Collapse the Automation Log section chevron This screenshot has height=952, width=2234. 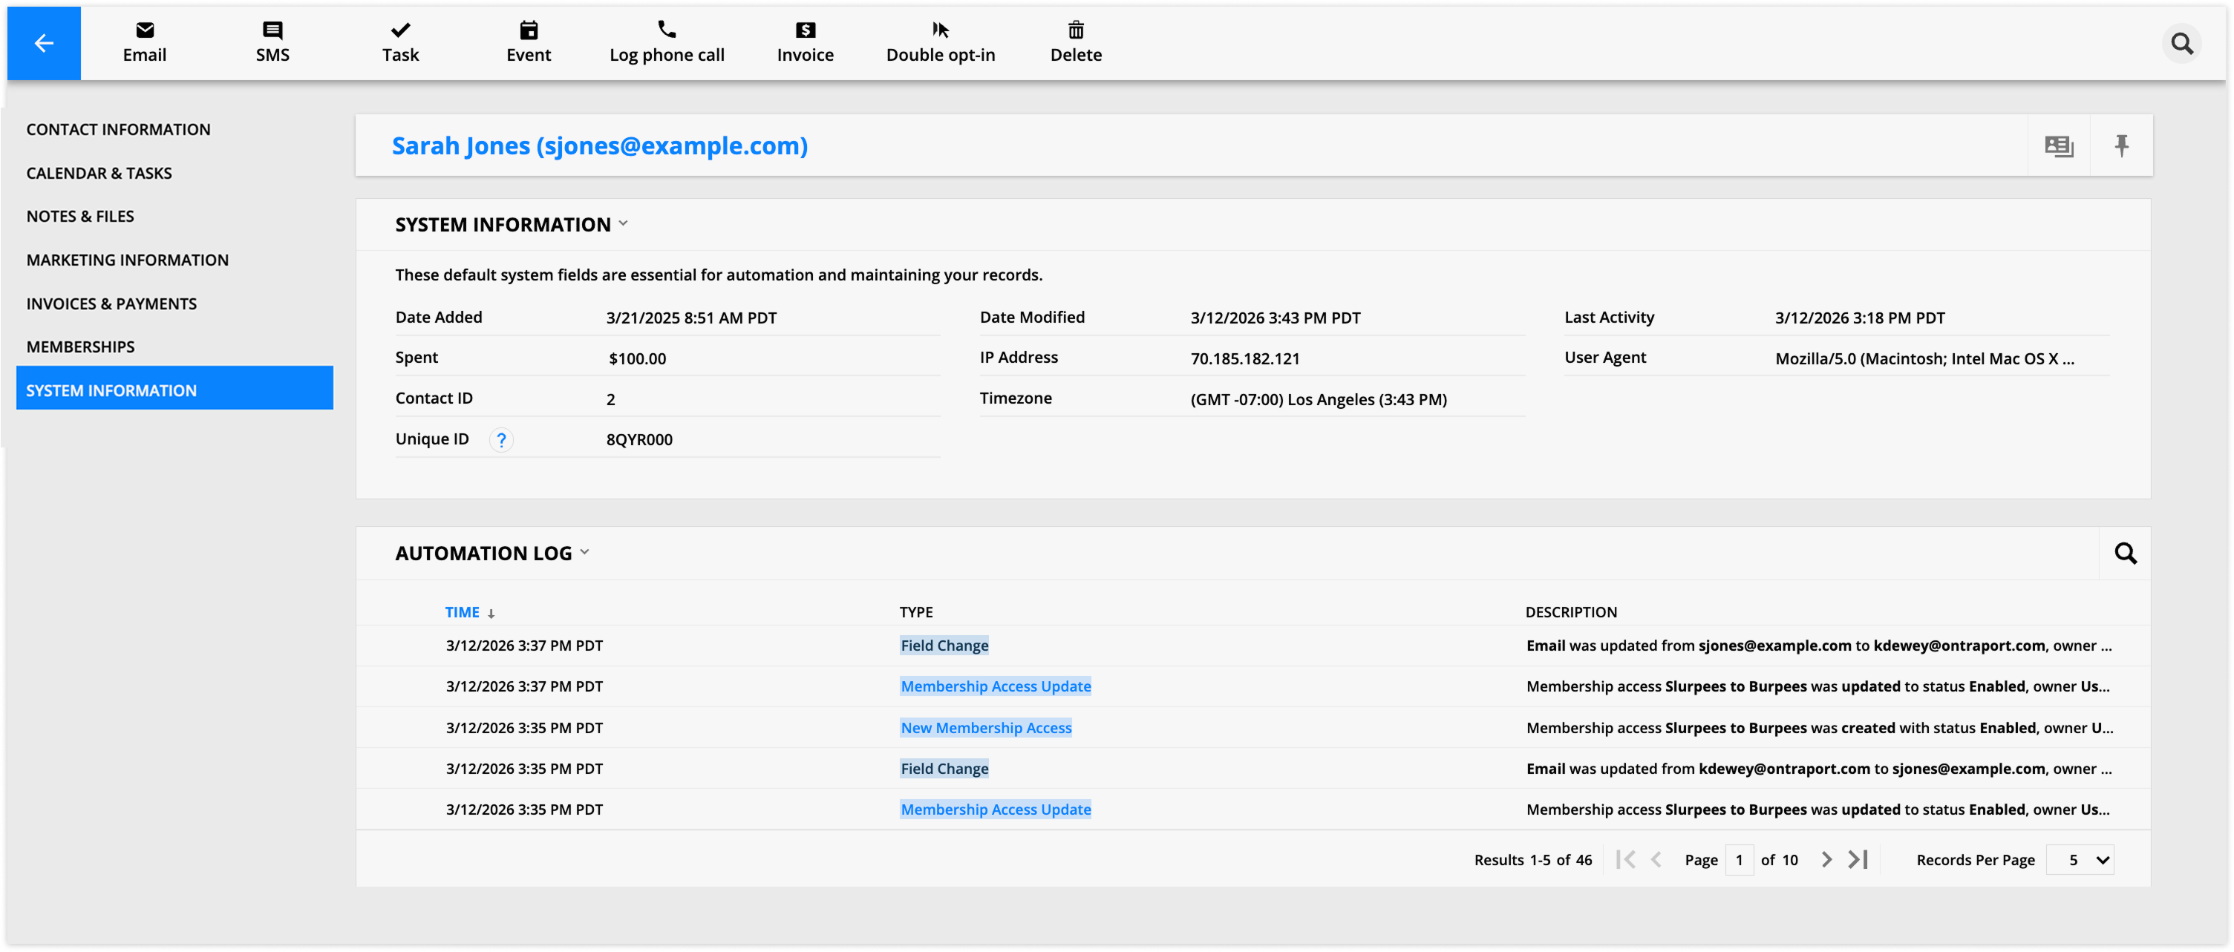coord(584,552)
